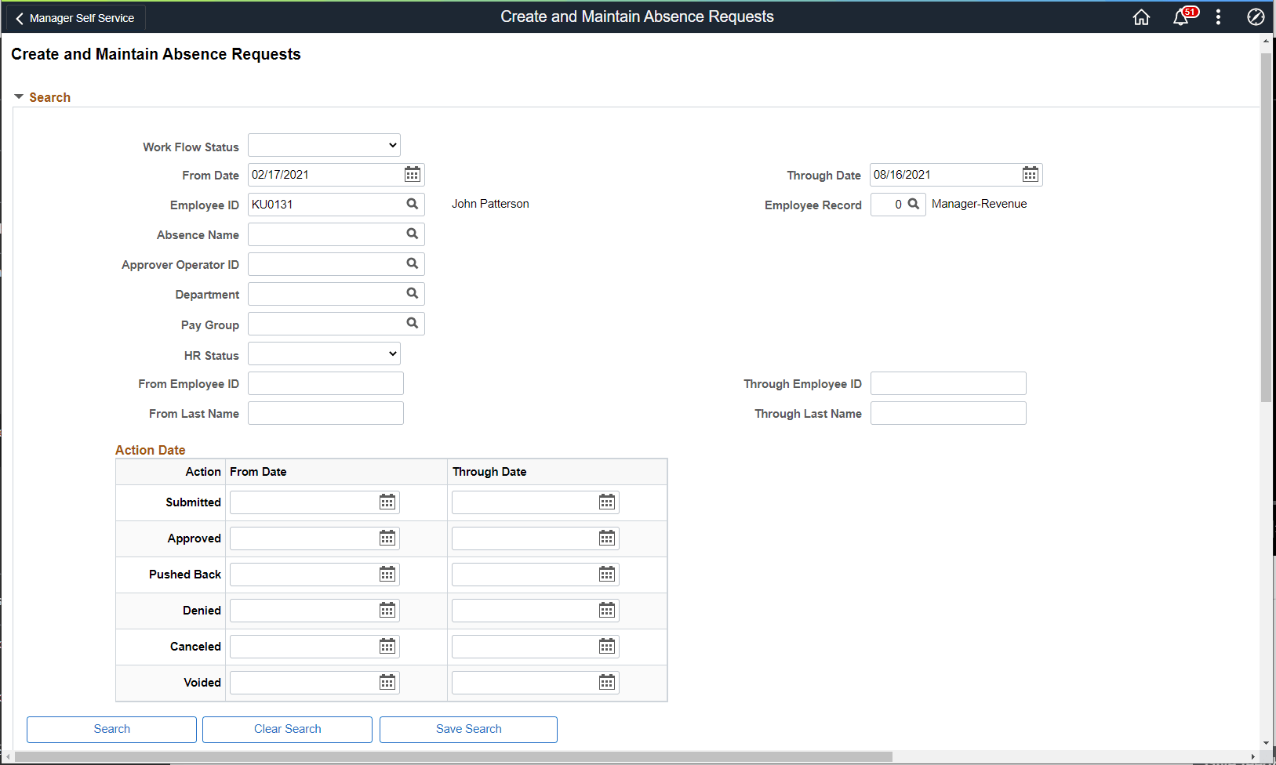Open the From Date calendar picker

click(x=412, y=174)
